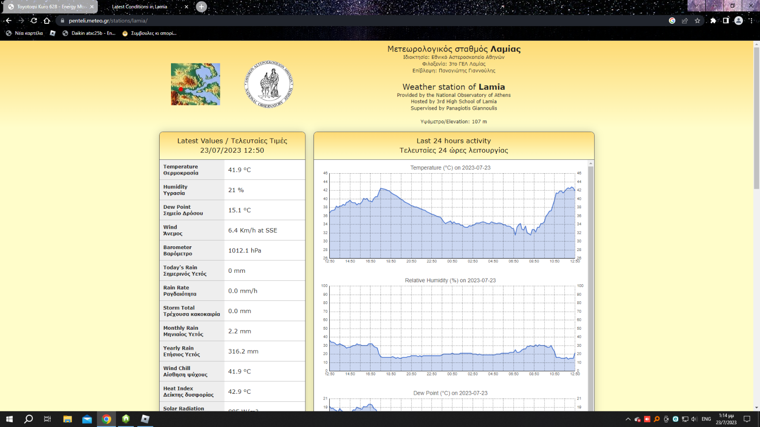Click the Latest Values panel header
Viewport: 760px width, 427px height.
pyautogui.click(x=232, y=146)
